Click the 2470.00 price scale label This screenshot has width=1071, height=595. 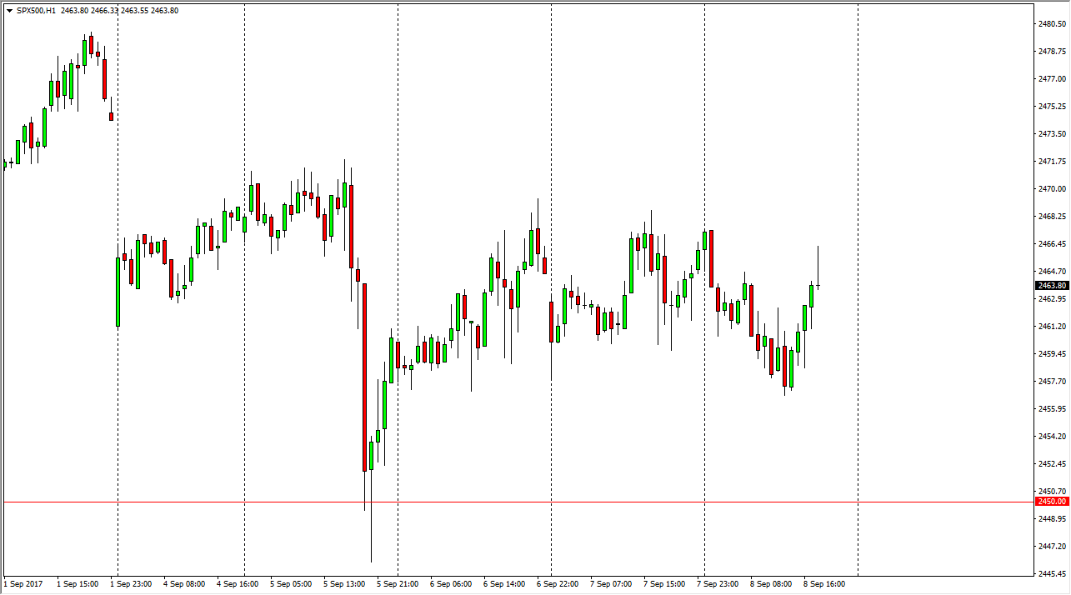pyautogui.click(x=1050, y=189)
